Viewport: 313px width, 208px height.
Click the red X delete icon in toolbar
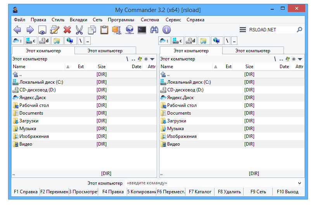[x=67, y=30]
